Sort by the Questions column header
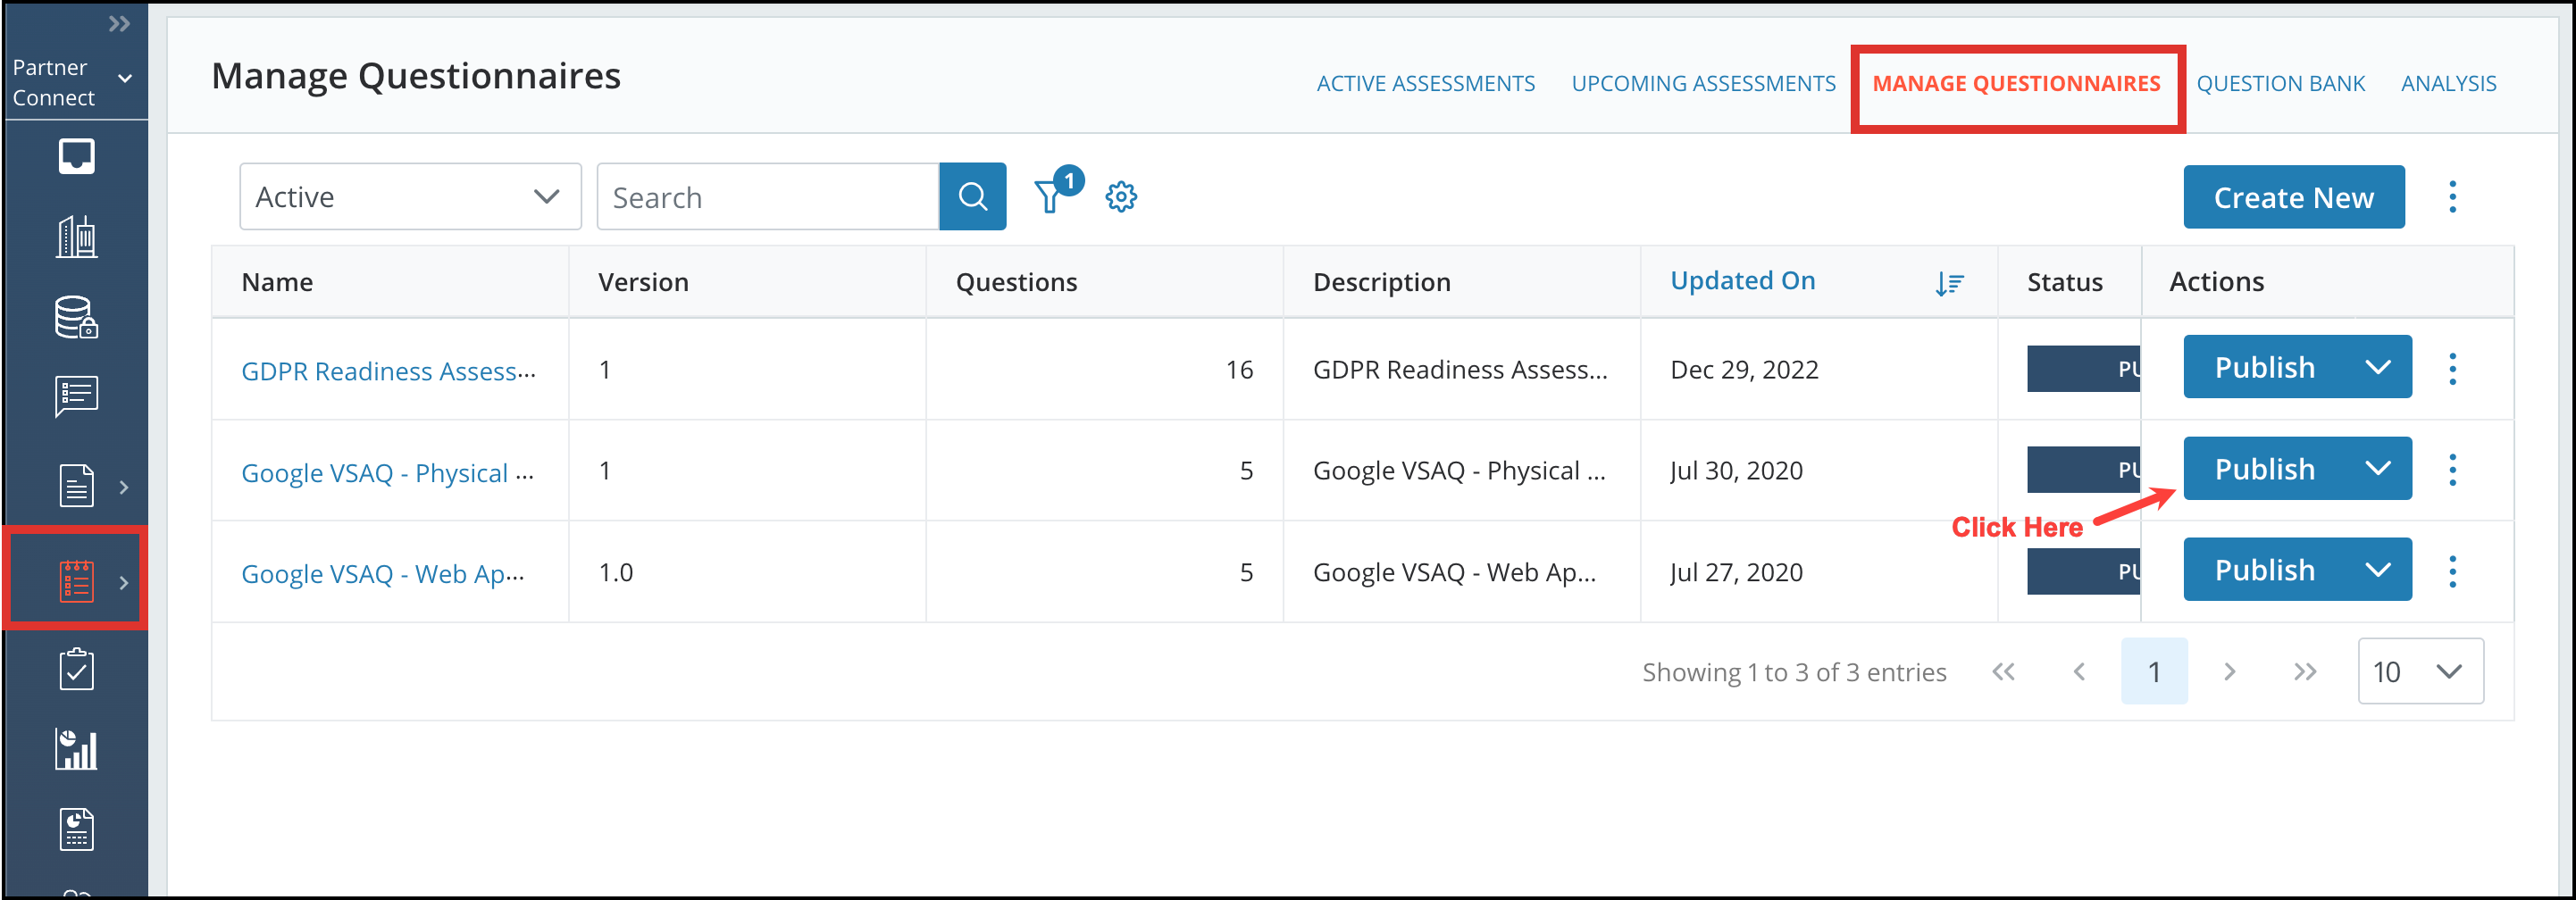 [1016, 283]
